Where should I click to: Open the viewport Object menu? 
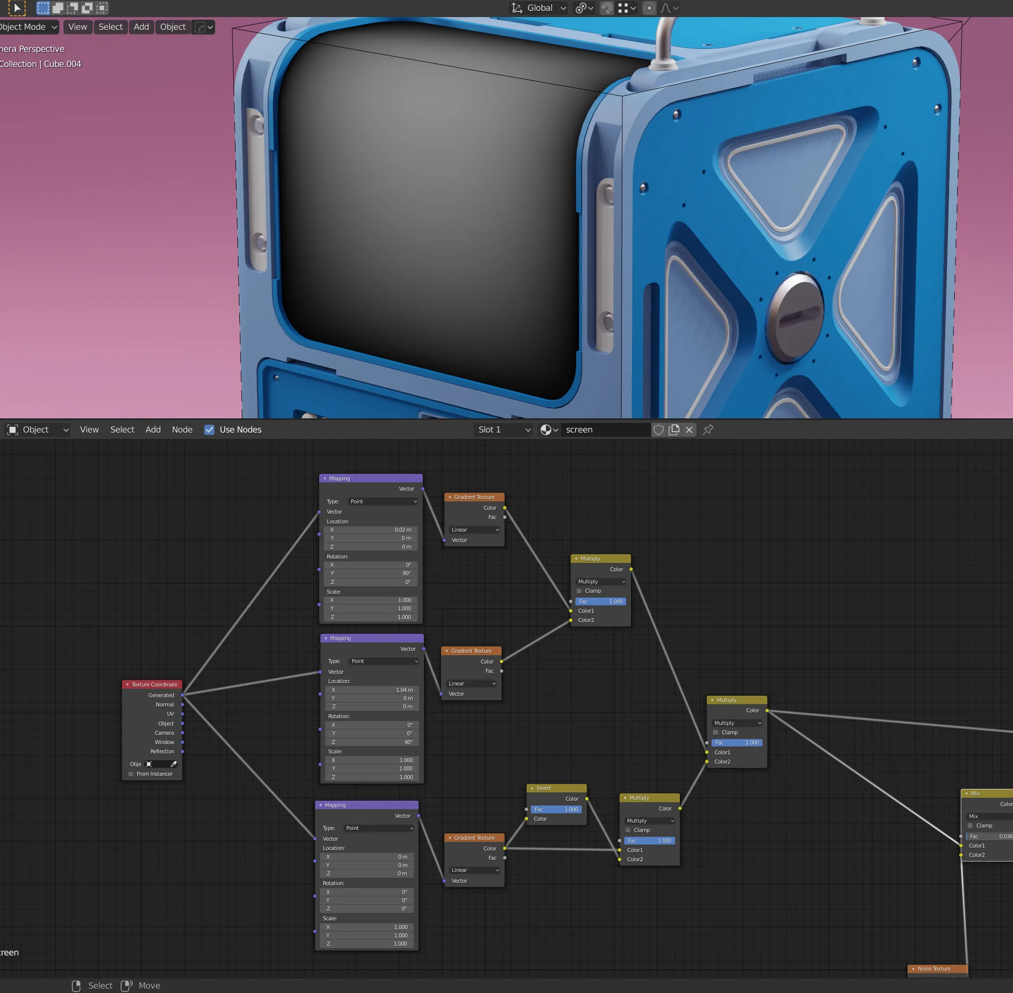point(173,26)
